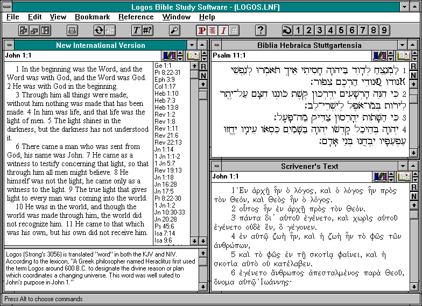Open the Bookmark menu
The height and width of the screenshot is (306, 422).
point(93,17)
